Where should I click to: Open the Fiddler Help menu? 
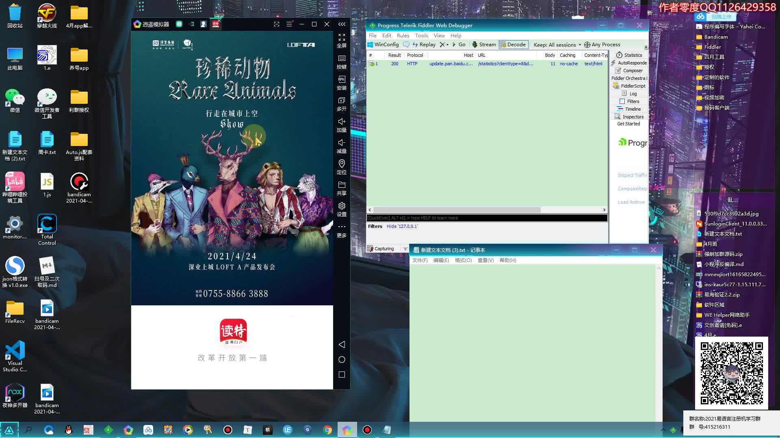click(x=456, y=36)
